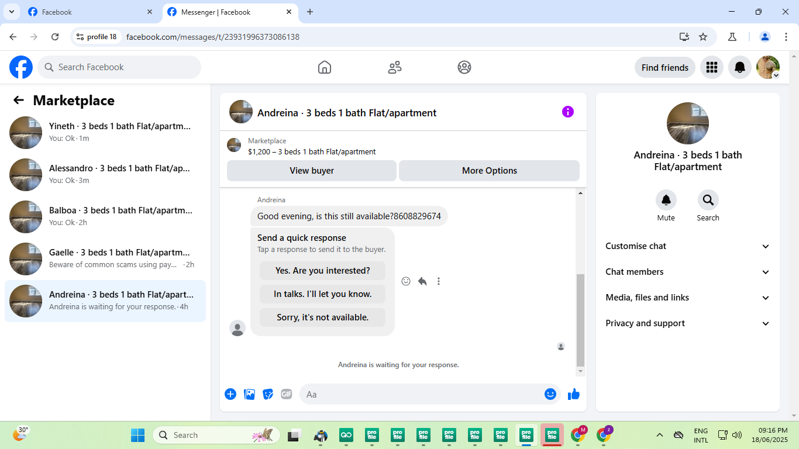Click the More Options button

pyautogui.click(x=490, y=171)
